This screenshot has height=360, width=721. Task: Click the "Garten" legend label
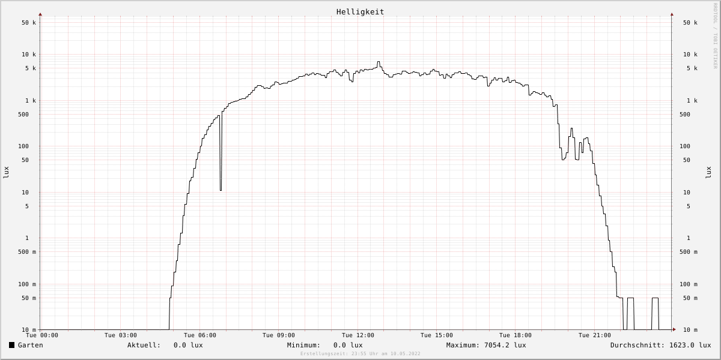tap(31, 345)
